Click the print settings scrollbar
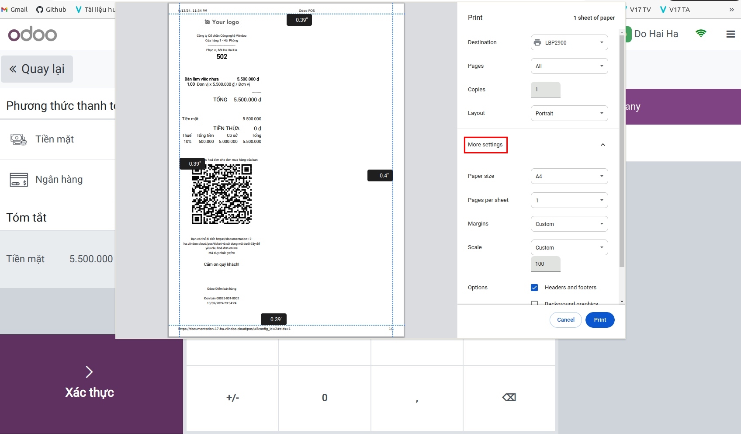The width and height of the screenshot is (741, 434). tap(622, 151)
